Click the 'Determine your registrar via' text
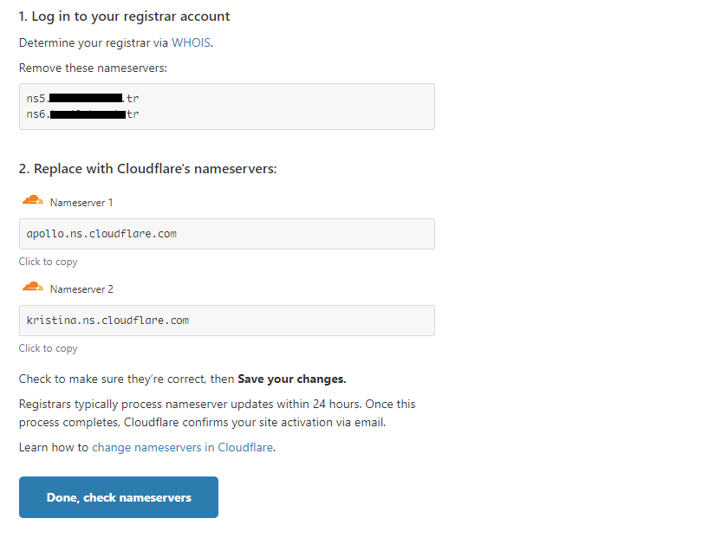 (x=94, y=42)
